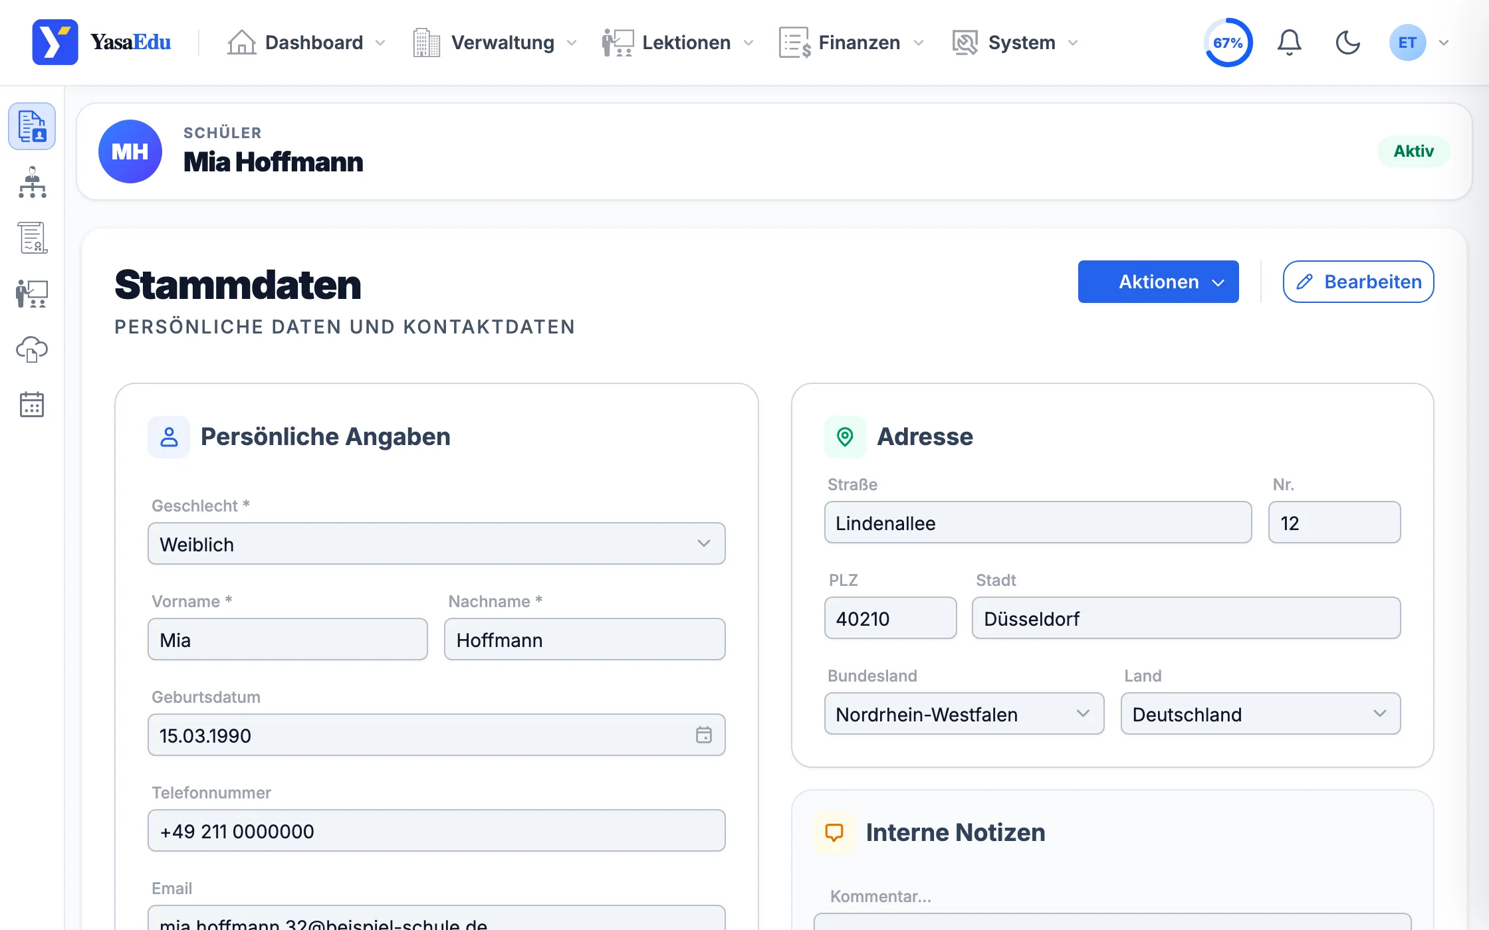This screenshot has height=930, width=1489.
Task: Open the certificate list sidebar icon
Action: click(32, 238)
